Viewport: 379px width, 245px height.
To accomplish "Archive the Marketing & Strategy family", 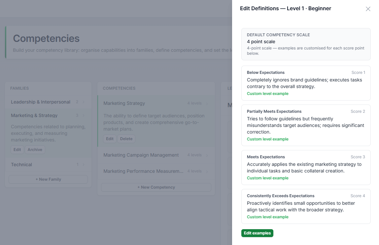I will (35, 150).
